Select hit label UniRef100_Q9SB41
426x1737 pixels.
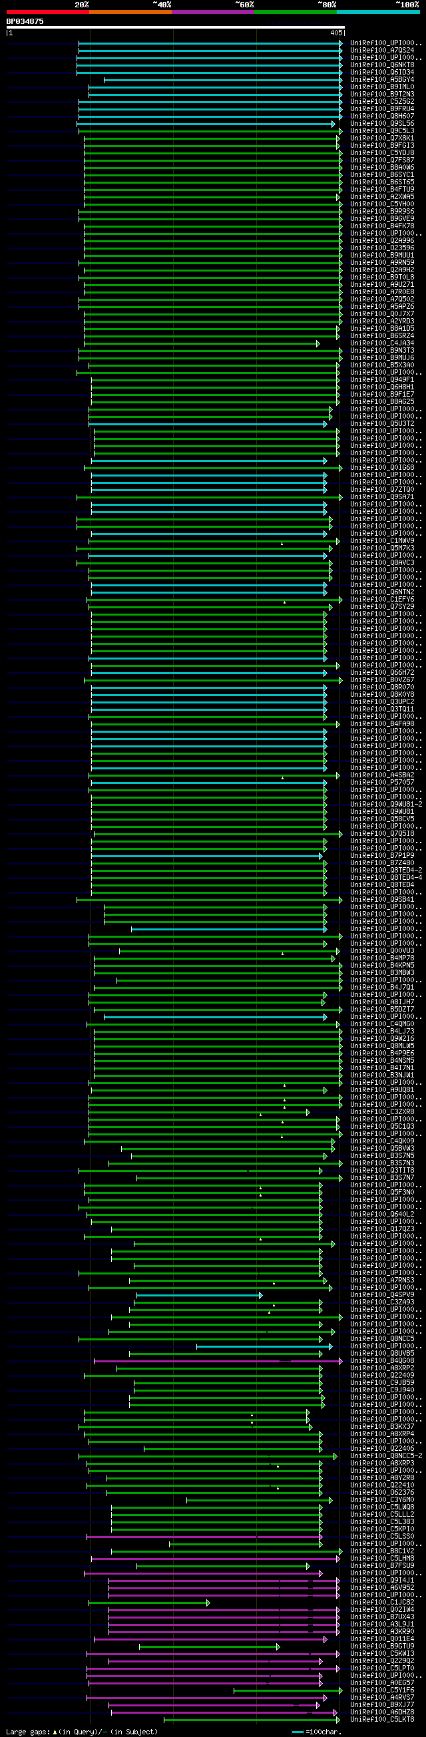click(x=382, y=900)
